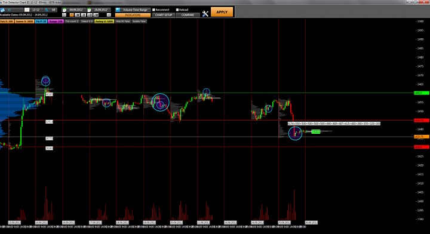Click the plus D day shift button
The height and width of the screenshot is (234, 430).
tap(90, 15)
